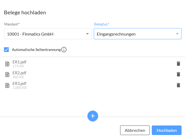The height and width of the screenshot is (139, 185).
Task: Uncheck the Automatische Seitentrennung checkbox
Action: tap(6, 50)
